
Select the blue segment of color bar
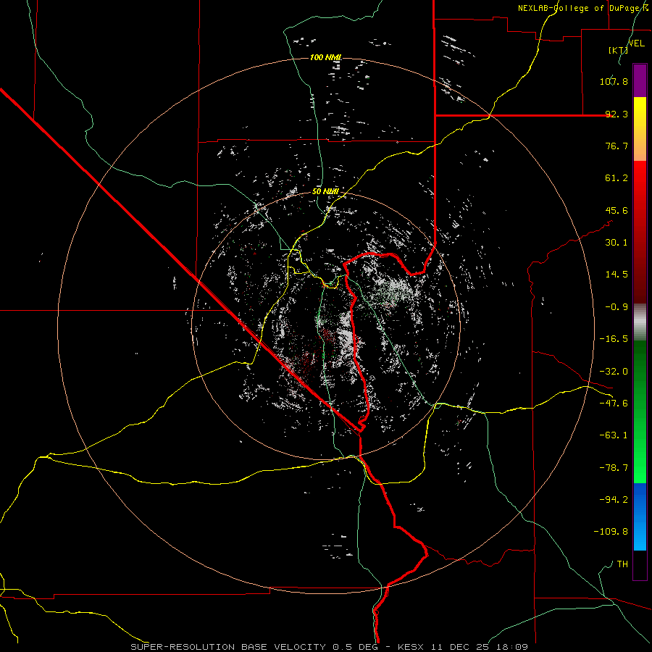point(640,517)
